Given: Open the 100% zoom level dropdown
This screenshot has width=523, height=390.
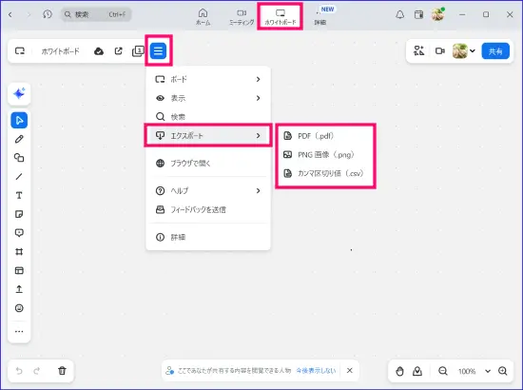Looking at the screenshot, I should pyautogui.click(x=475, y=371).
